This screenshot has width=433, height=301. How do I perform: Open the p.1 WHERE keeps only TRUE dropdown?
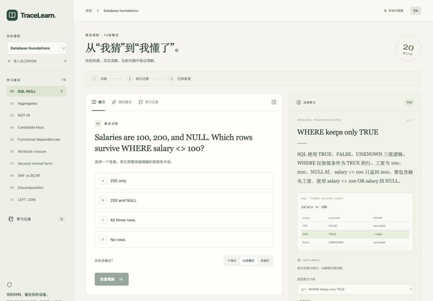coord(355,289)
